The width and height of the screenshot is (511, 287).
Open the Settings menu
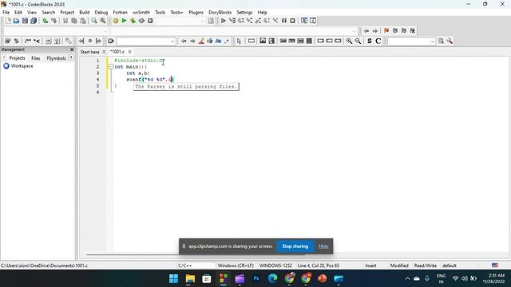(x=244, y=13)
